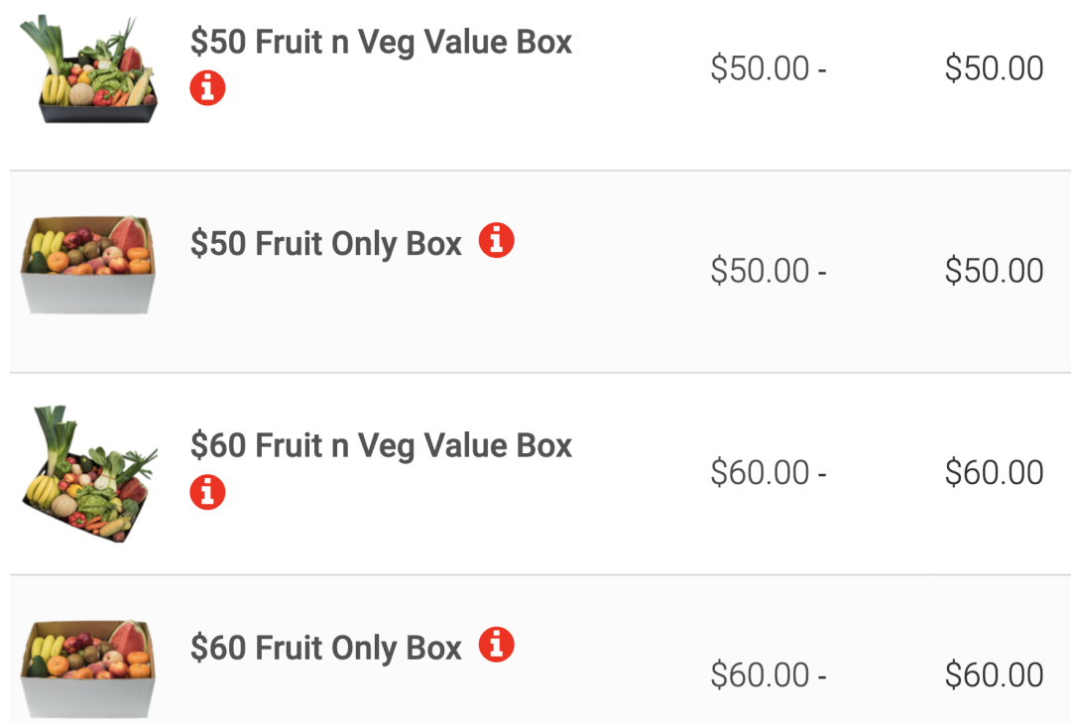Open info icon for $50 Fruit n Veg Value Box
Viewport: 1071px width, 724px height.
tap(207, 87)
